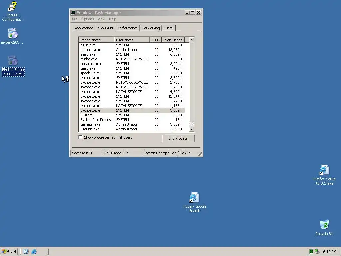Click the End Process button

pyautogui.click(x=178, y=138)
